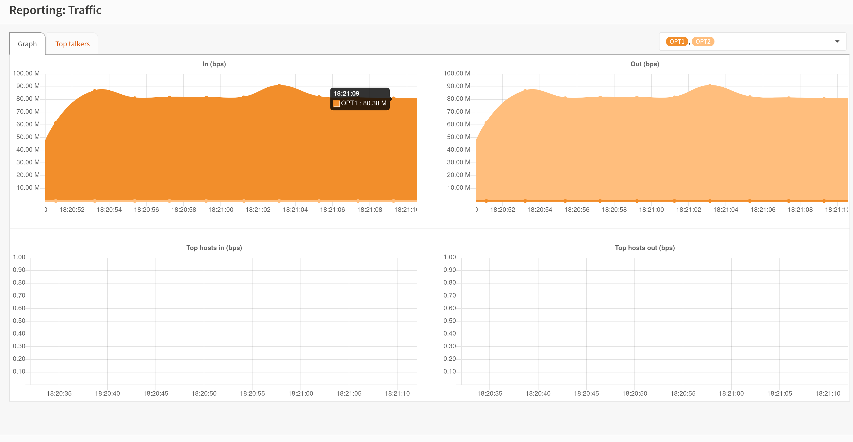Click the first In chart data point near 60 M
The width and height of the screenshot is (853, 442).
coord(55,123)
